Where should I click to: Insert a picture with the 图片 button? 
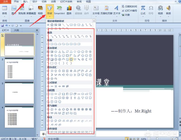point(14,10)
